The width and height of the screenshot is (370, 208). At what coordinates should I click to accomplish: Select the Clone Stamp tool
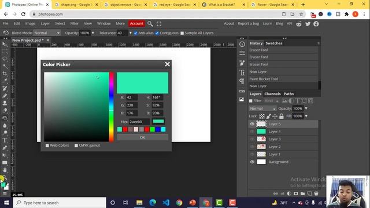click(x=5, y=103)
